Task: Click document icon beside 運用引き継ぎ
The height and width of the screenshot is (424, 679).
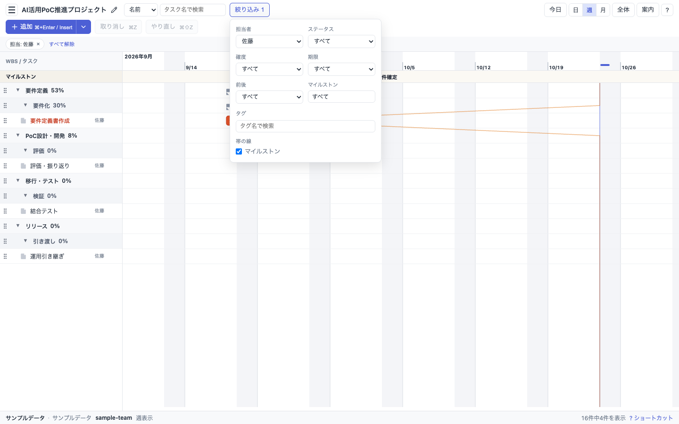Action: tap(23, 256)
